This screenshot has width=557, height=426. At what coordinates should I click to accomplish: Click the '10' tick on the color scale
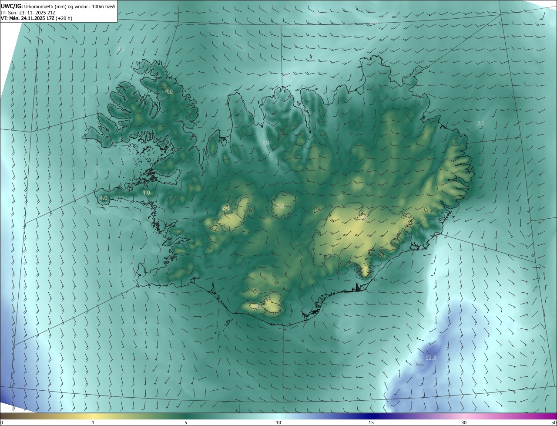278,423
